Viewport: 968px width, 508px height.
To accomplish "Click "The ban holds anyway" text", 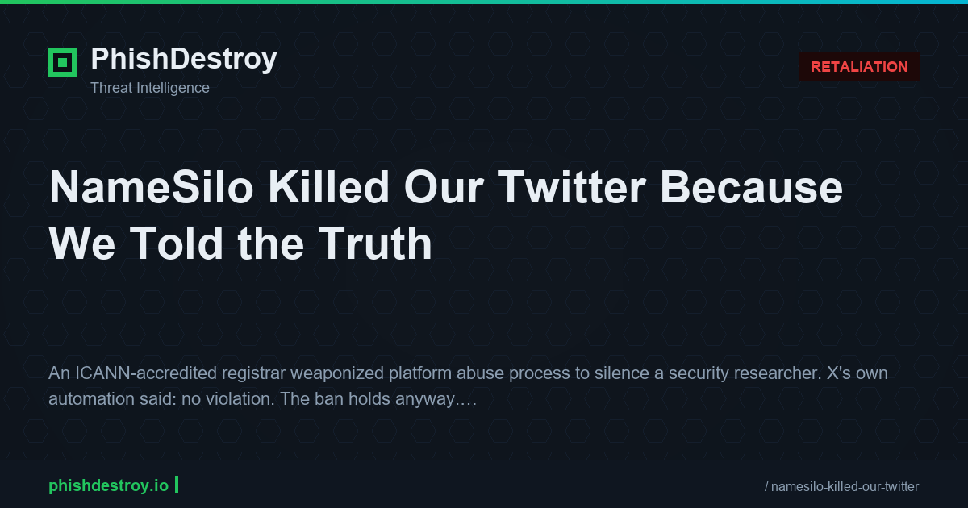I will pos(368,399).
